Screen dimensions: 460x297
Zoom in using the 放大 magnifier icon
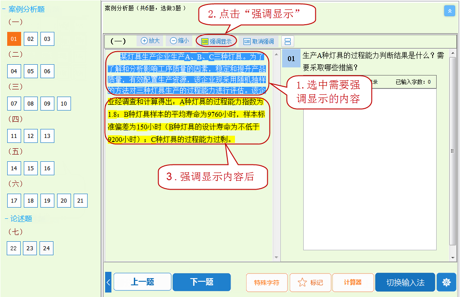tap(150, 40)
